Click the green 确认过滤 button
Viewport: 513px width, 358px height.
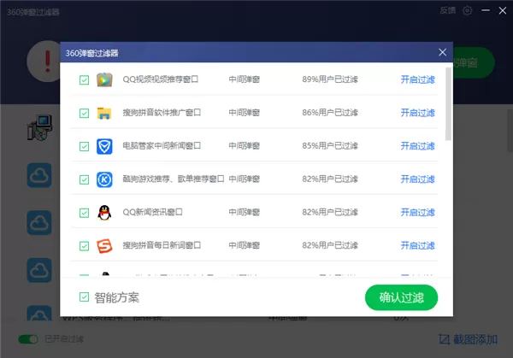(402, 297)
